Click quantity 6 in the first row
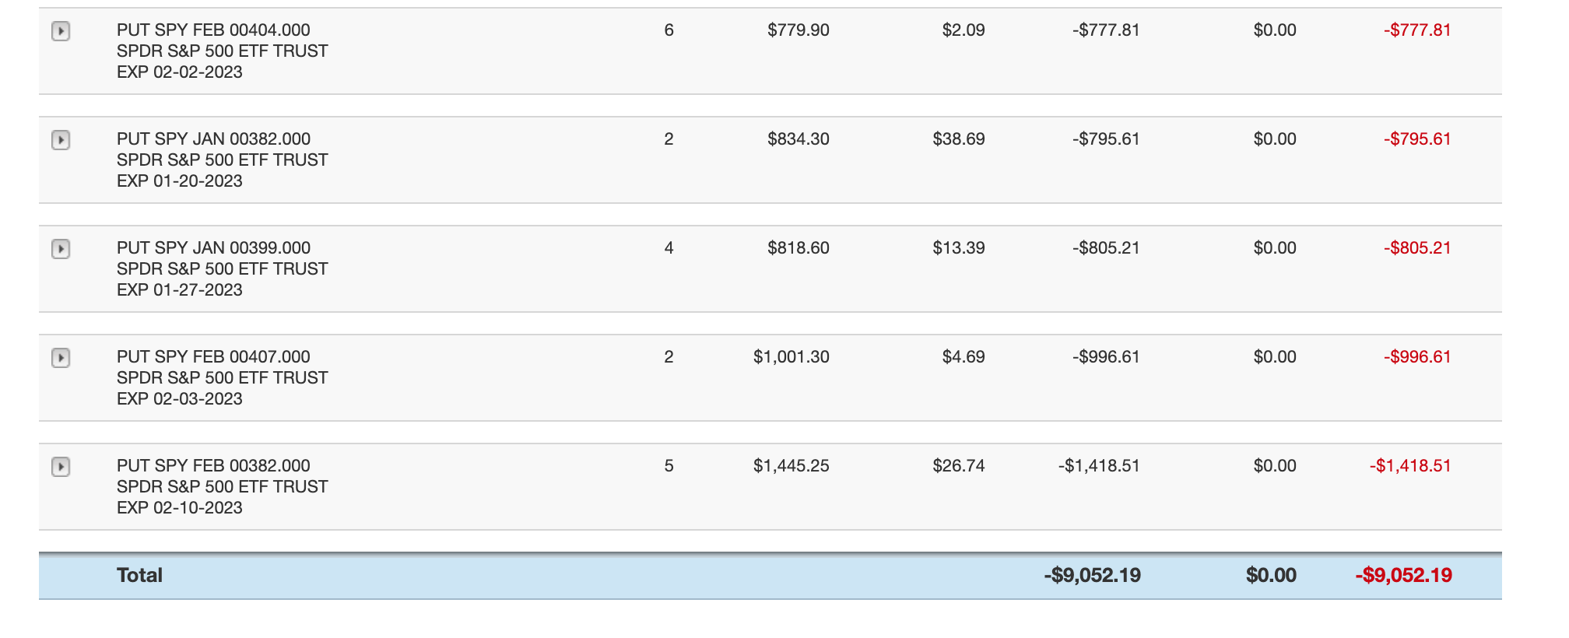 669,30
